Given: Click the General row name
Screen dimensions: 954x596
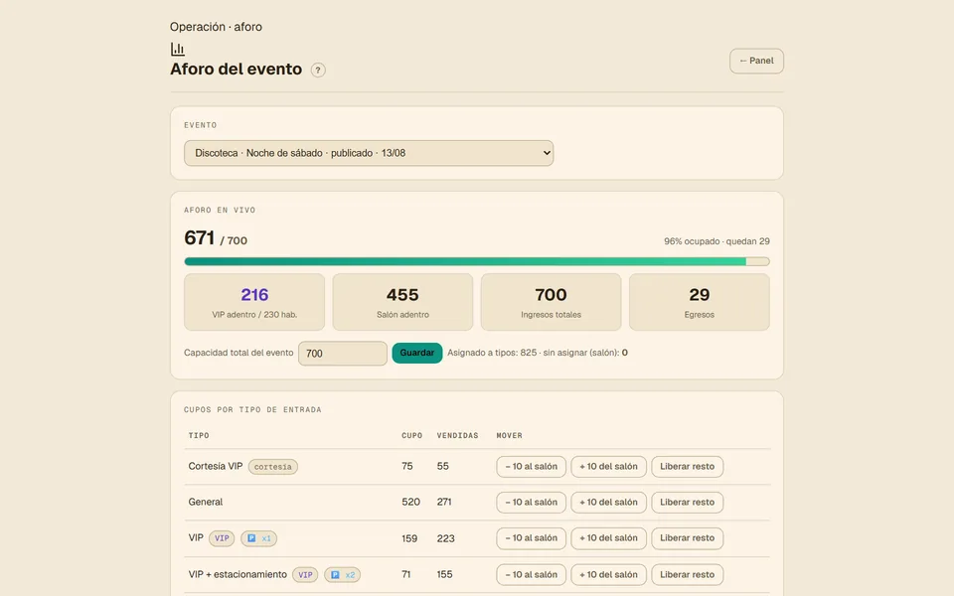Looking at the screenshot, I should (x=206, y=503).
